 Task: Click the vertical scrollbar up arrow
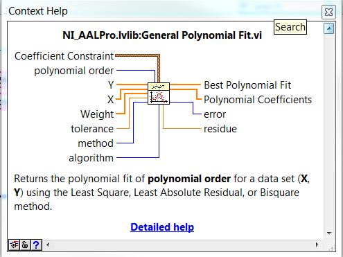[x=329, y=29]
